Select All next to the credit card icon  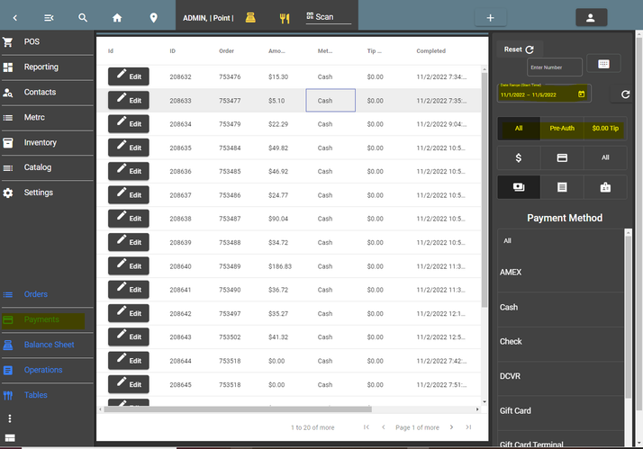pos(605,157)
